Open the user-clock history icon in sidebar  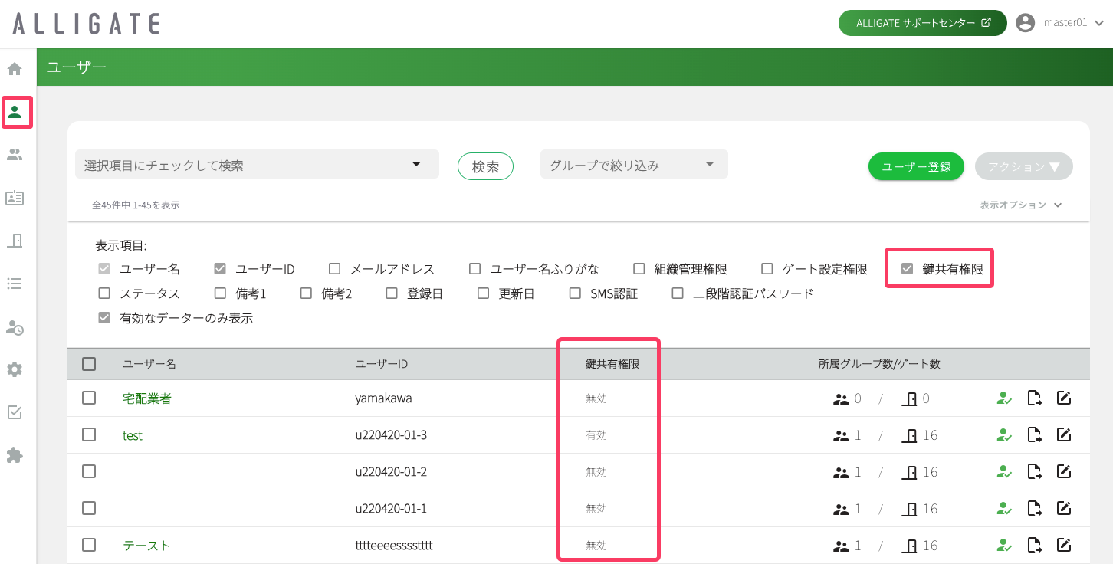[x=15, y=327]
